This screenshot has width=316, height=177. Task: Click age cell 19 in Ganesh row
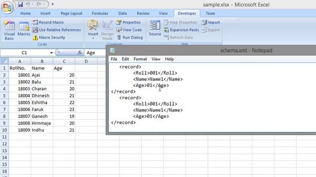coord(64,117)
